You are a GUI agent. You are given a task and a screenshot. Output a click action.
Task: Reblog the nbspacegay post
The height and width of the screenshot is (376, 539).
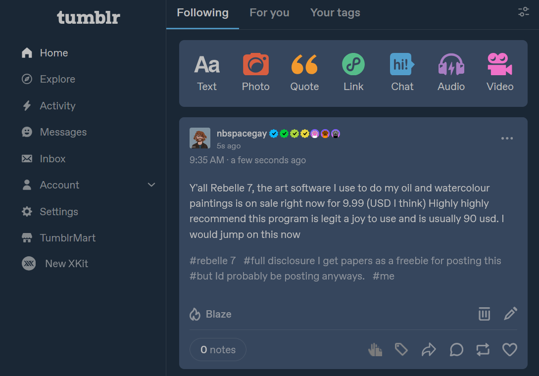pos(483,350)
